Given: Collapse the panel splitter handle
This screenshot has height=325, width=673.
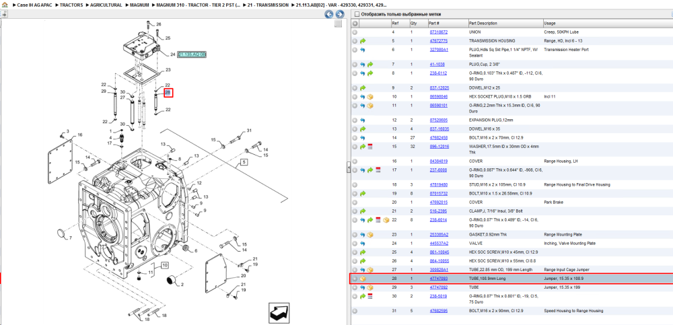Looking at the screenshot, I should point(349,168).
